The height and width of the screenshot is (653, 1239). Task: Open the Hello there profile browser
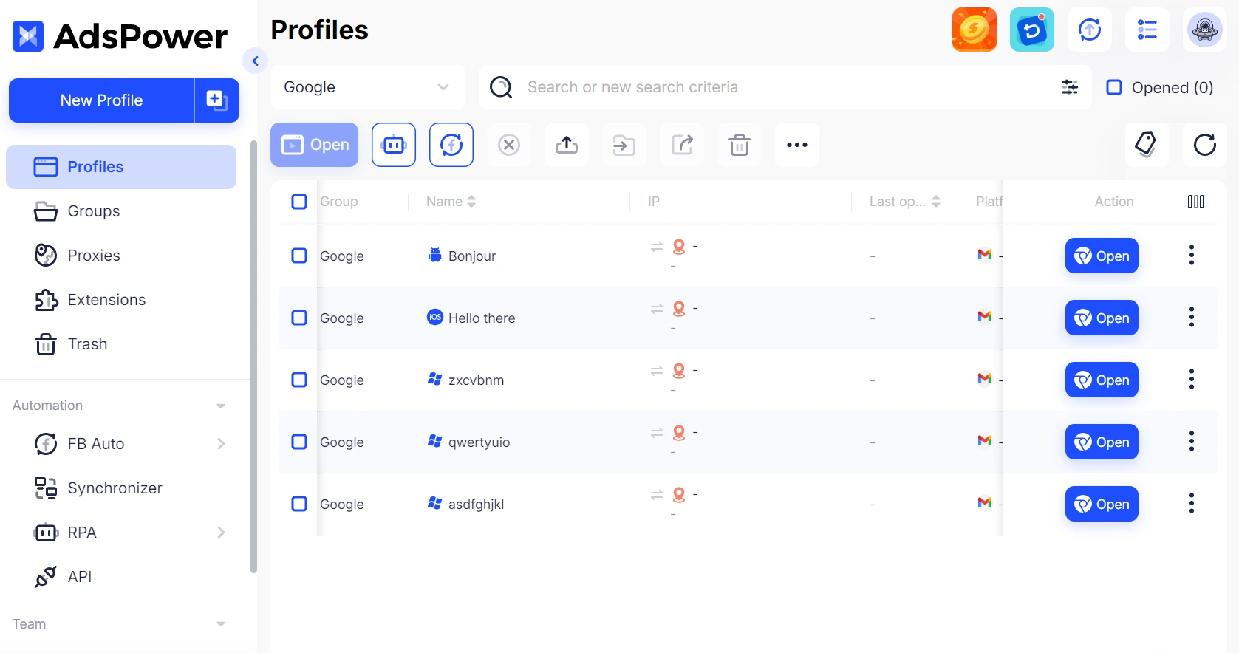coord(1102,318)
